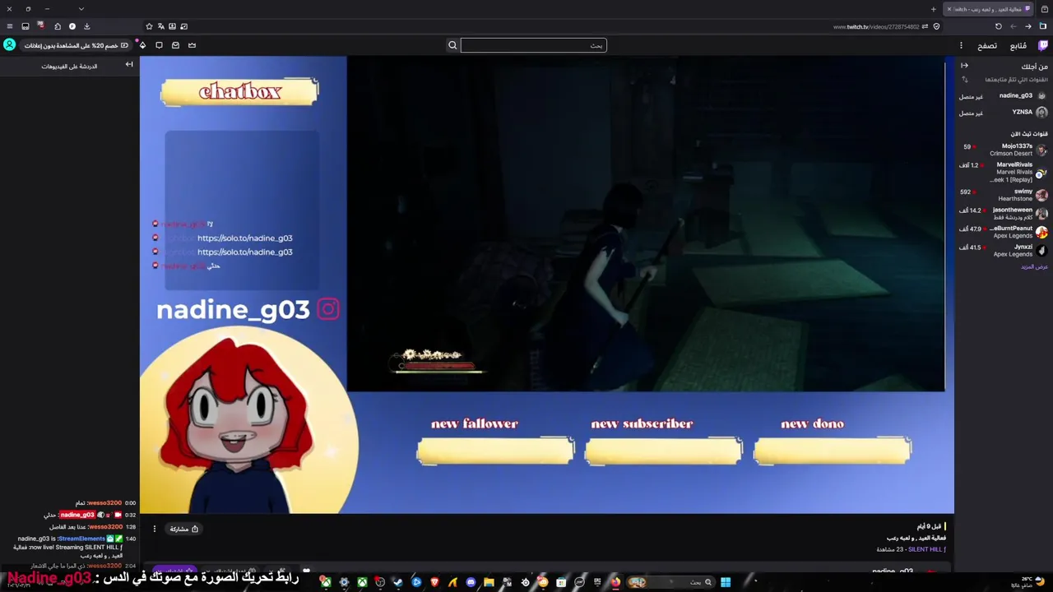The height and width of the screenshot is (592, 1053).
Task: Open Jynxzi Apex Legends channel
Action: point(1003,251)
